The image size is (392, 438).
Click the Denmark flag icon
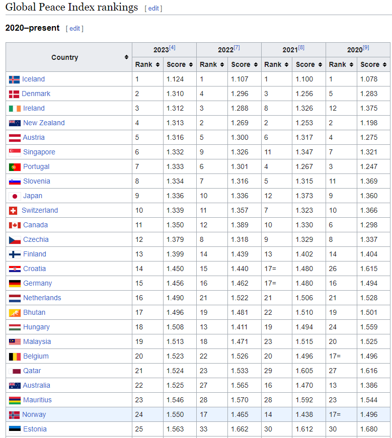point(14,94)
